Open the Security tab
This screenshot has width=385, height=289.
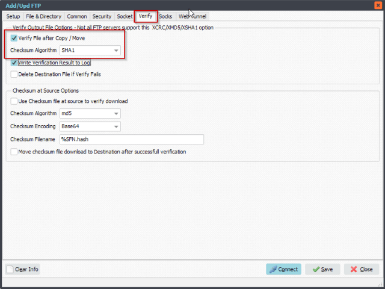102,16
